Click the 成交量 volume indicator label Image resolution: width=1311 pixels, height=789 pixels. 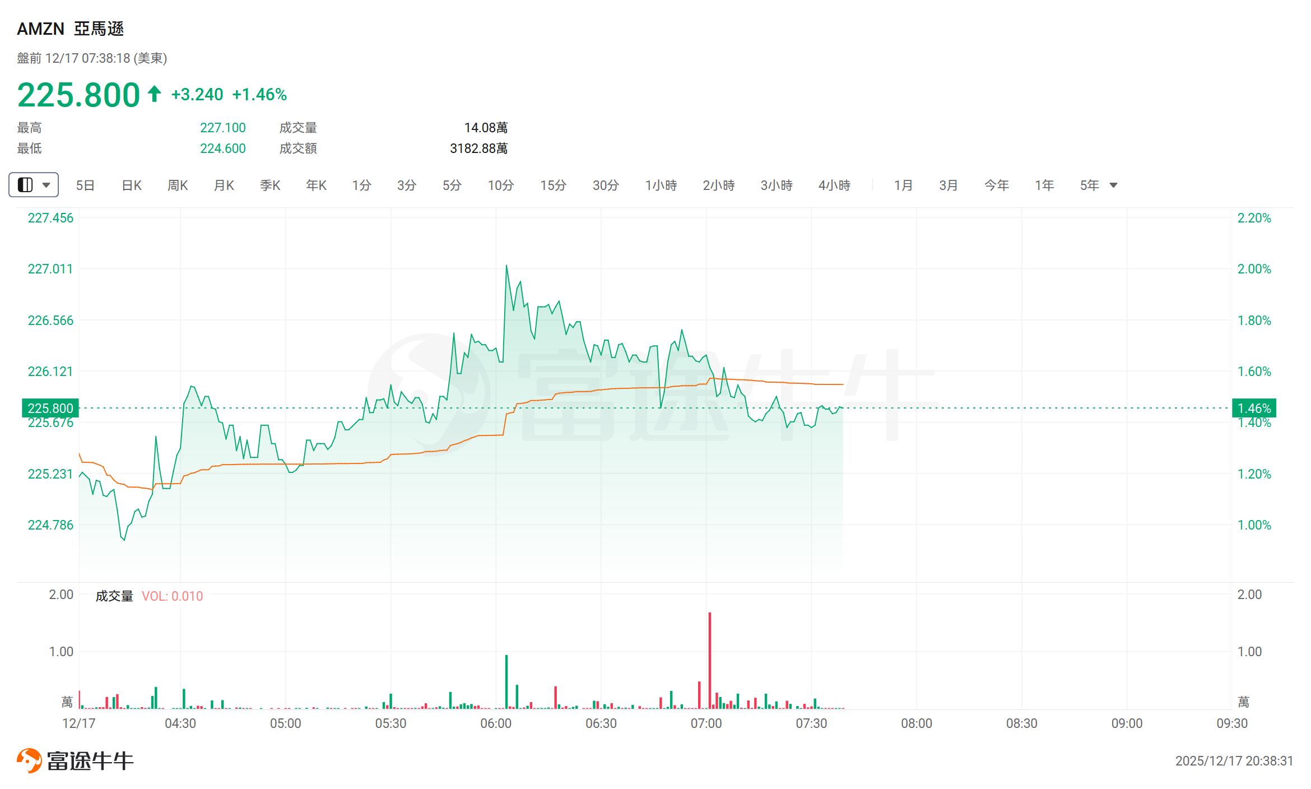tap(114, 596)
